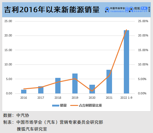Click the orange line's 2020 dip point
The width and height of the screenshot is (153, 133).
[x=92, y=91]
